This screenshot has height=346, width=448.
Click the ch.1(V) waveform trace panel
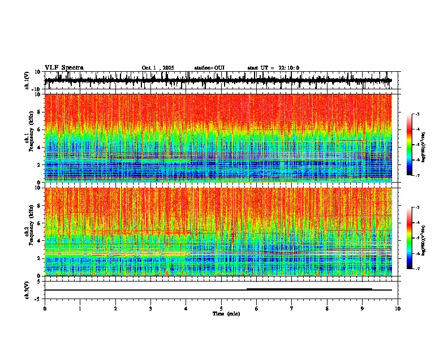point(222,80)
